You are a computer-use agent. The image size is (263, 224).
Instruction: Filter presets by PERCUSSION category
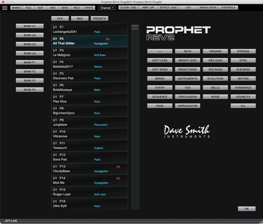coord(188,97)
